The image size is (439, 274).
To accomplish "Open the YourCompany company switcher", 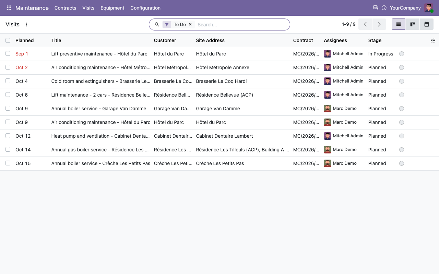I will click(x=405, y=8).
